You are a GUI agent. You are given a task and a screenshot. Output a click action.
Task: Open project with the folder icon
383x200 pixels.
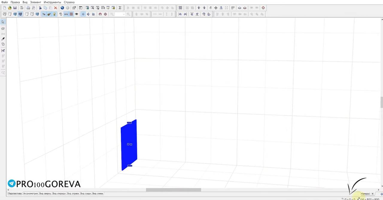coord(10,8)
